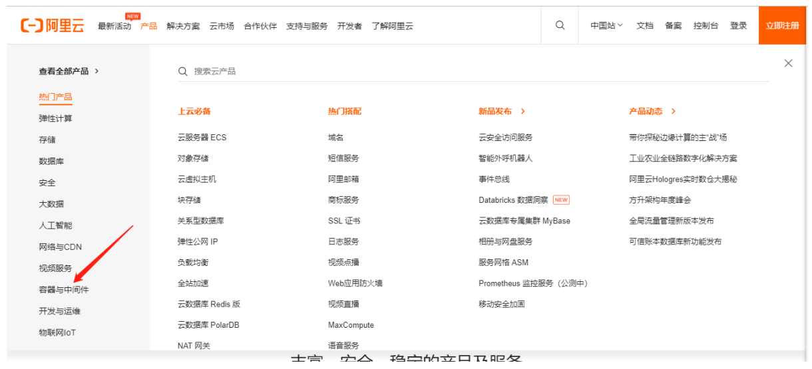Select 存储 category in sidebar
This screenshot has height=369, width=812.
(x=47, y=140)
